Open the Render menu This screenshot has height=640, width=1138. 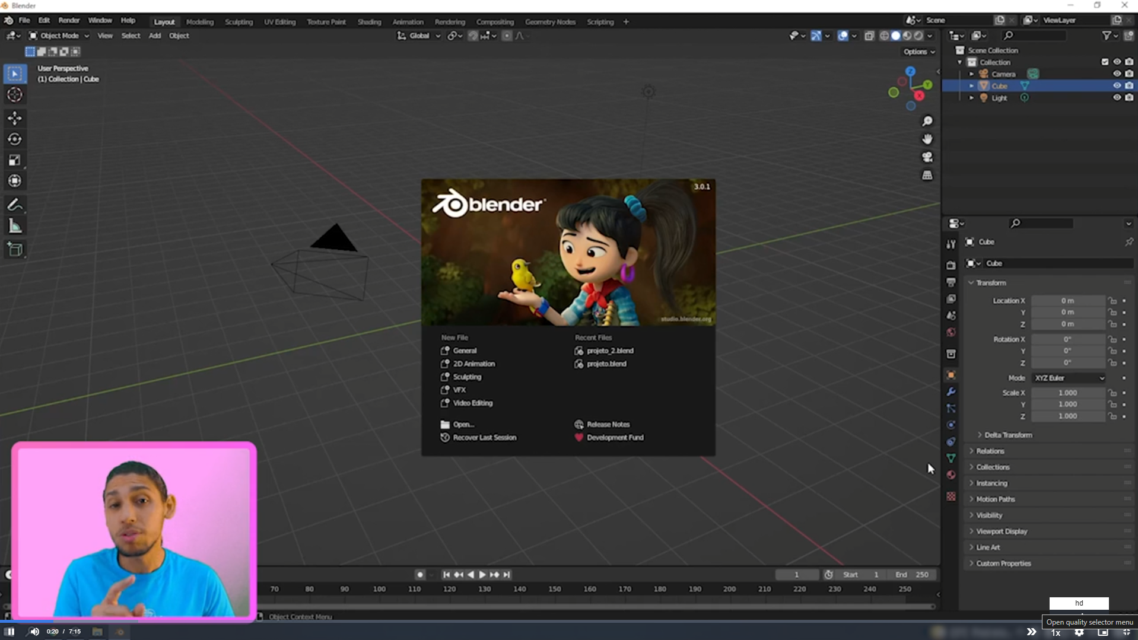click(x=69, y=20)
